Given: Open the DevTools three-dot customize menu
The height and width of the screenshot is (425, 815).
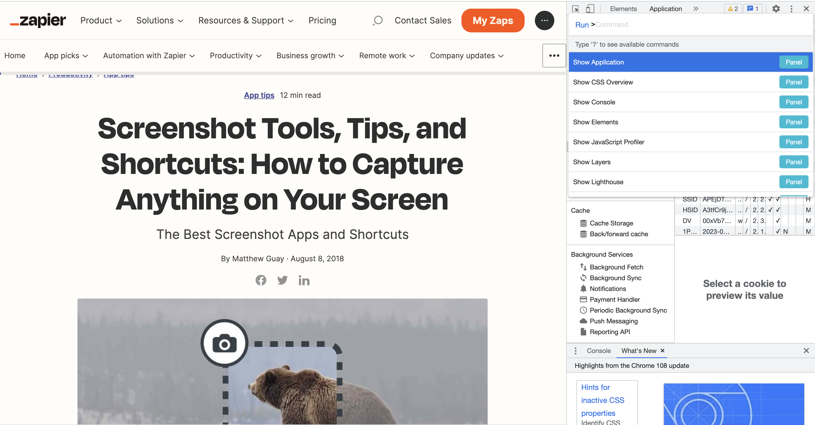Looking at the screenshot, I should pyautogui.click(x=791, y=9).
